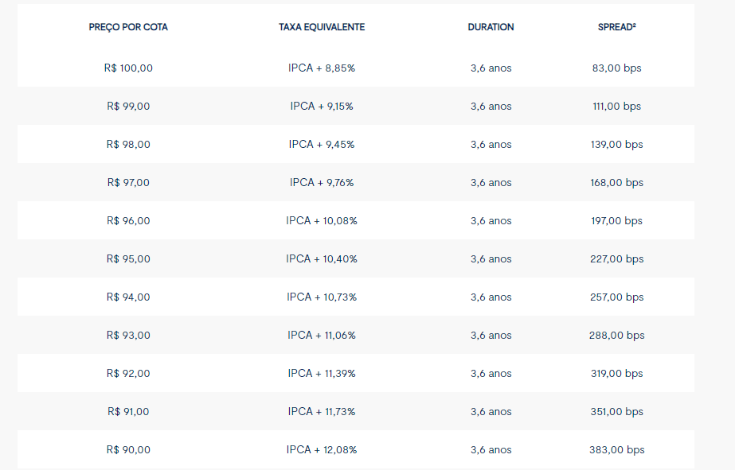Click the 197,00 bps spread value
735x470 pixels.
tap(617, 220)
